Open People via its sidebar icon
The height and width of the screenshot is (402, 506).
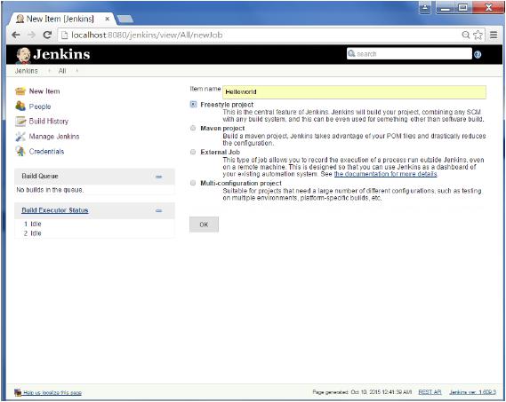(20, 106)
